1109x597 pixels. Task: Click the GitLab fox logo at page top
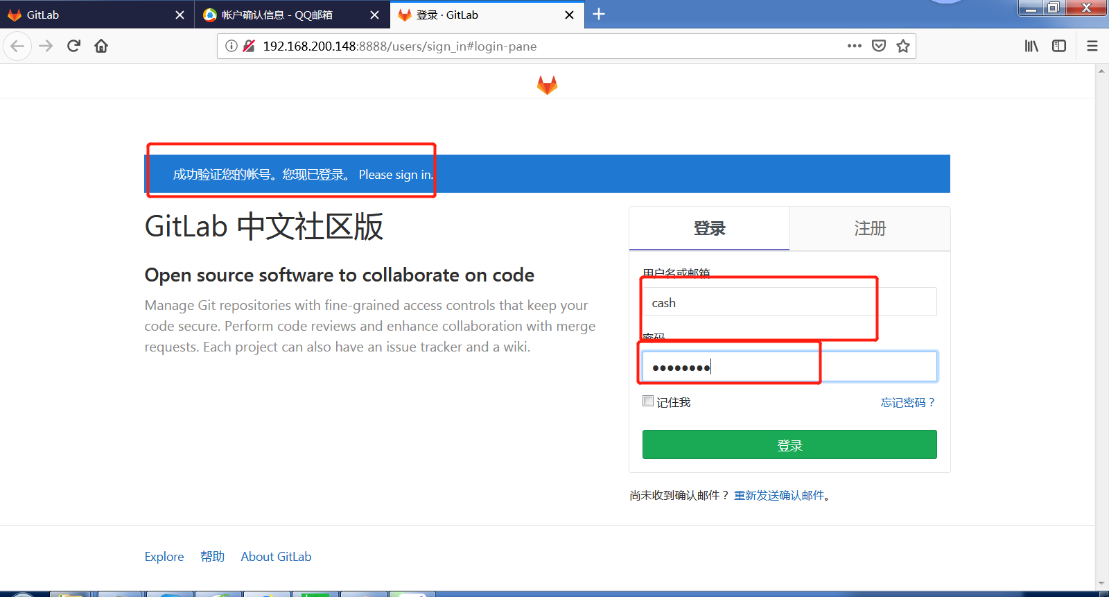click(x=547, y=85)
